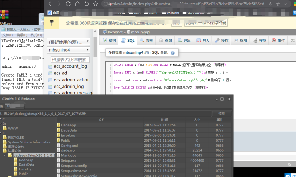Switch to the SQL tab

128,41
